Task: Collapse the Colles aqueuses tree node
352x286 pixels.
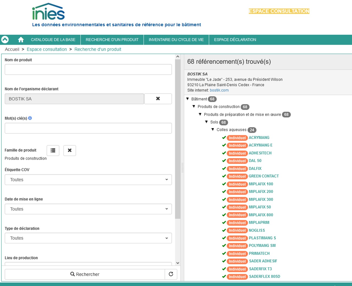Action: click(213, 130)
